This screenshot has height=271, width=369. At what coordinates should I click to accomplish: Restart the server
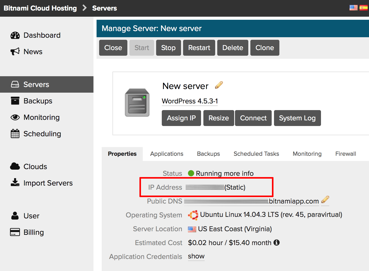click(199, 48)
